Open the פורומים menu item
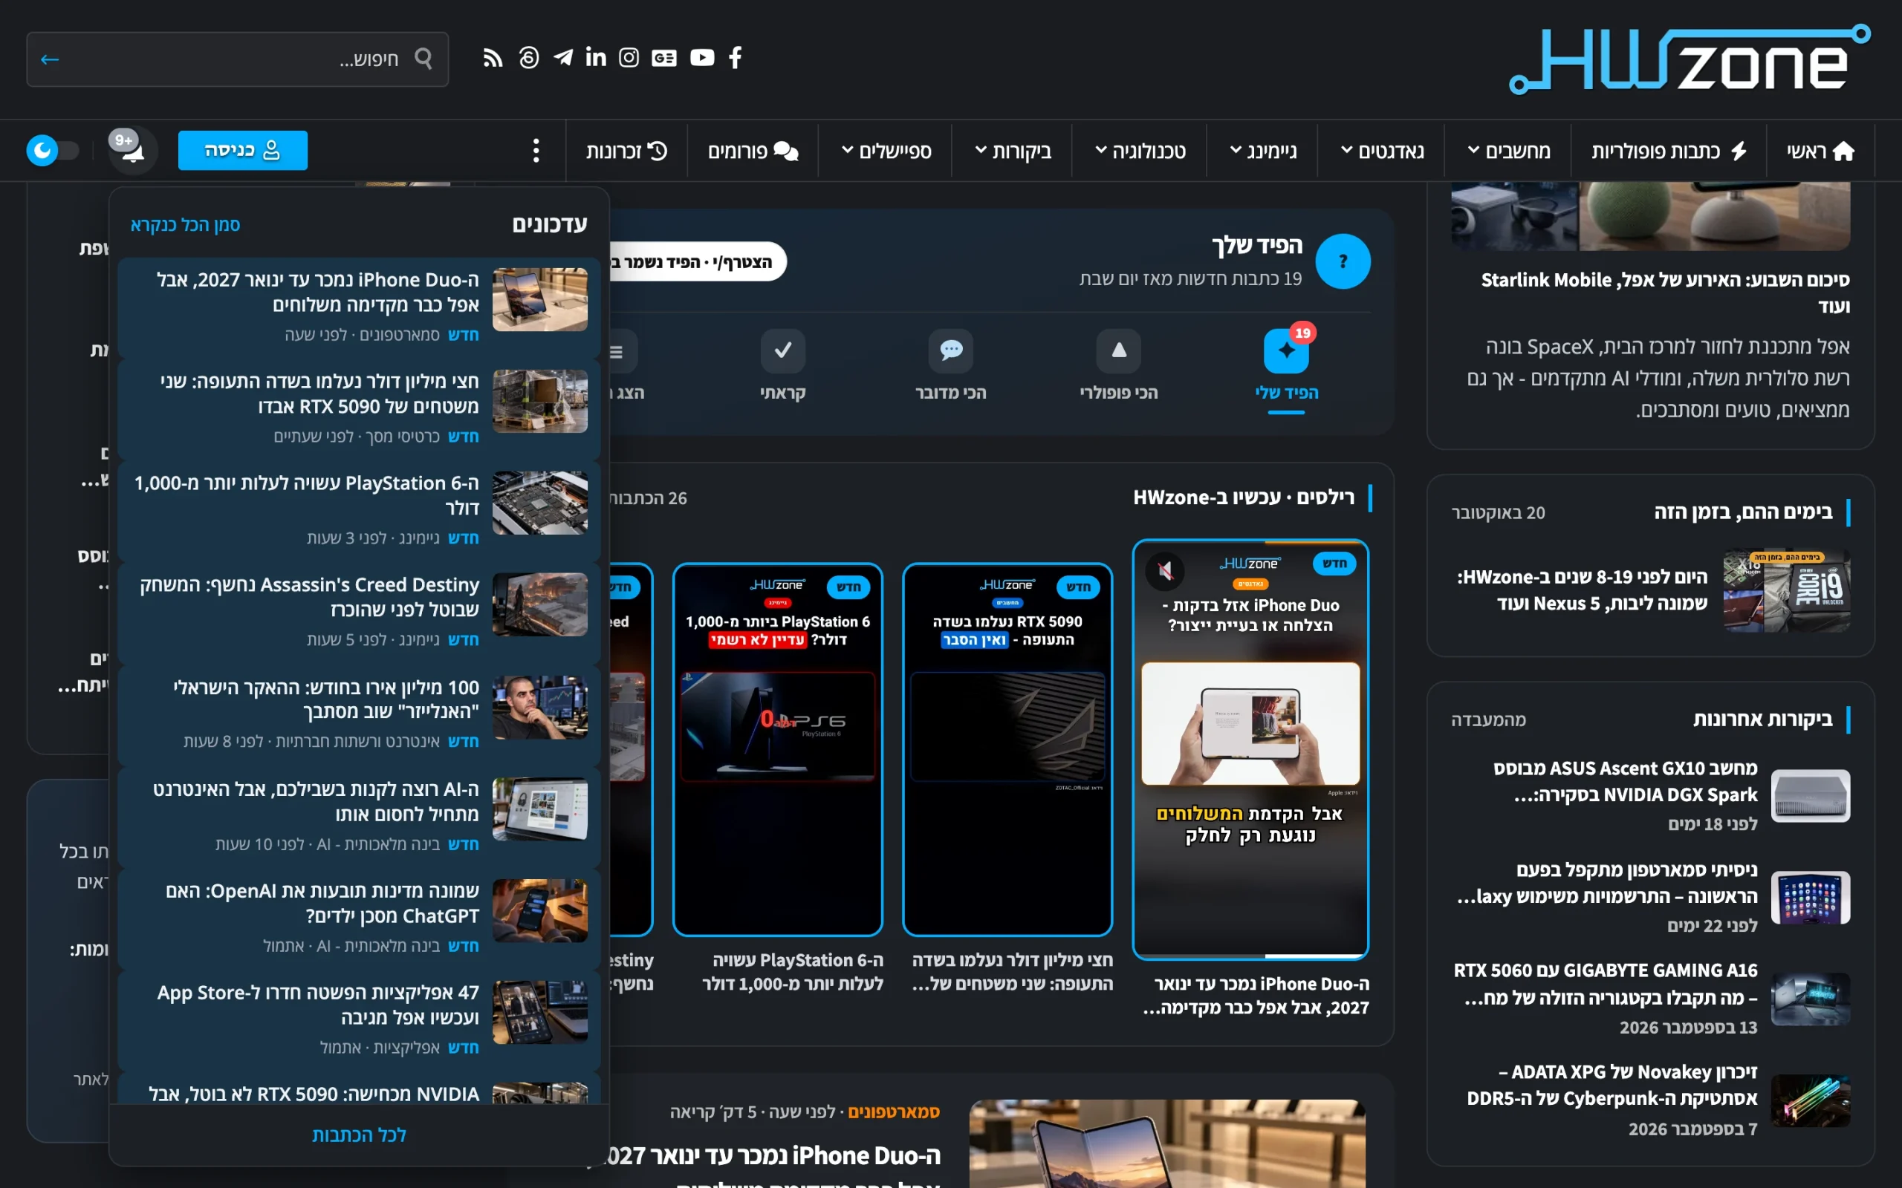The width and height of the screenshot is (1902, 1188). [x=753, y=151]
